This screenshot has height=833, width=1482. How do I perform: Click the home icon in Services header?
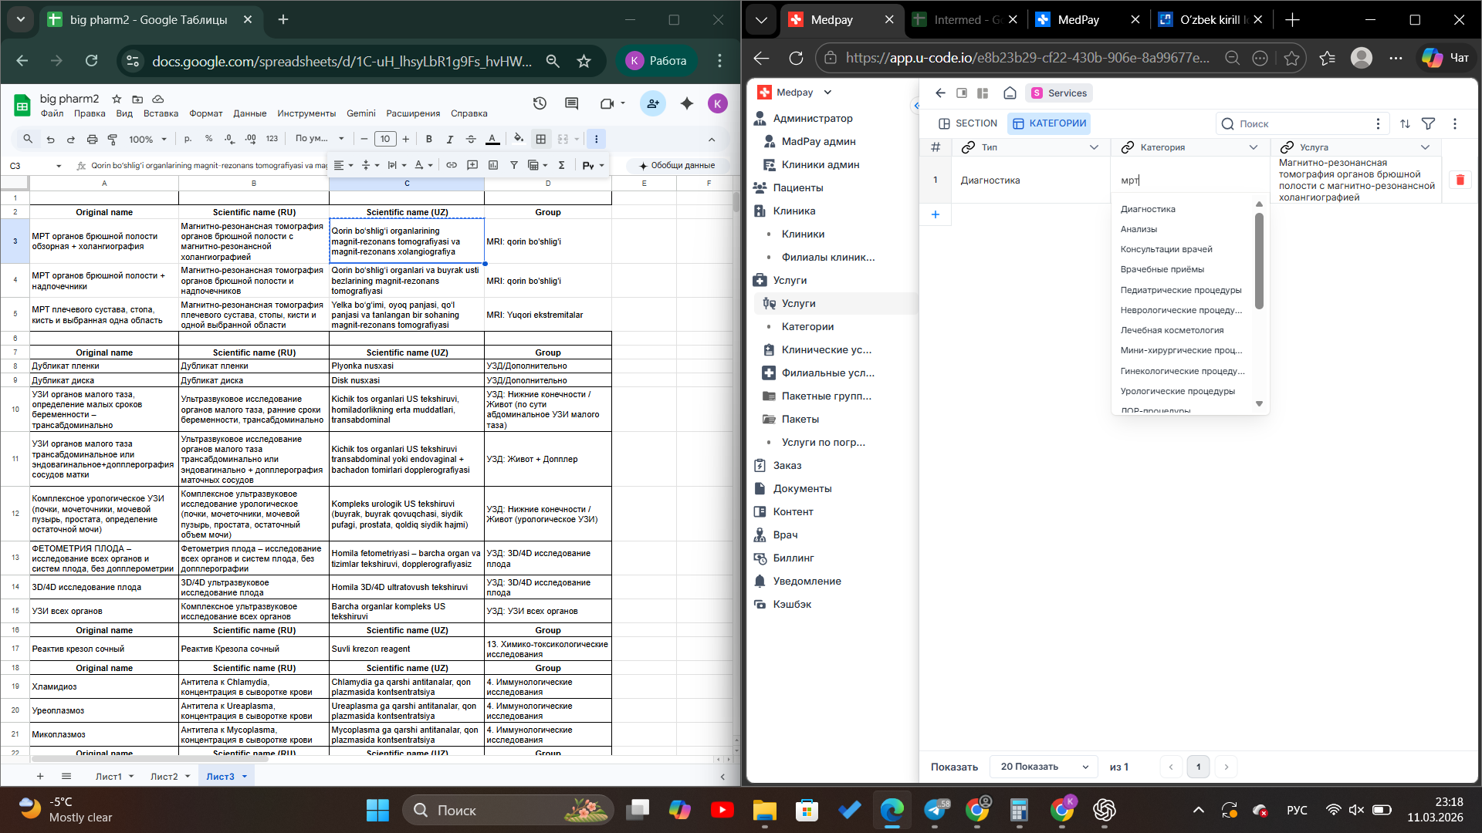[1010, 93]
